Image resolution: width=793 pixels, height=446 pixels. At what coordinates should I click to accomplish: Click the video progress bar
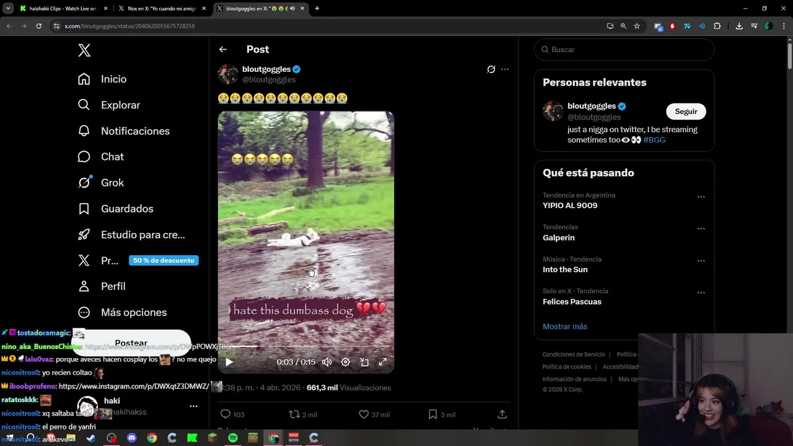(x=306, y=347)
